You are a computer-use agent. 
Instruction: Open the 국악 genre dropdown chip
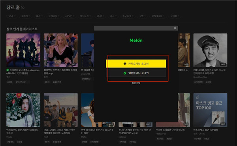142,16
